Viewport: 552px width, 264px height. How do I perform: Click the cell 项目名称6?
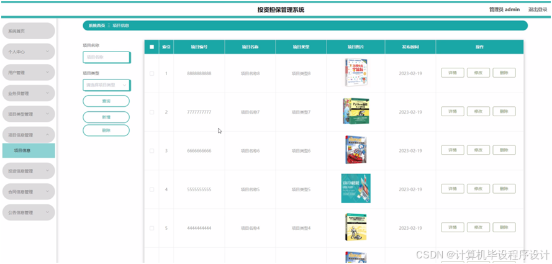click(250, 151)
